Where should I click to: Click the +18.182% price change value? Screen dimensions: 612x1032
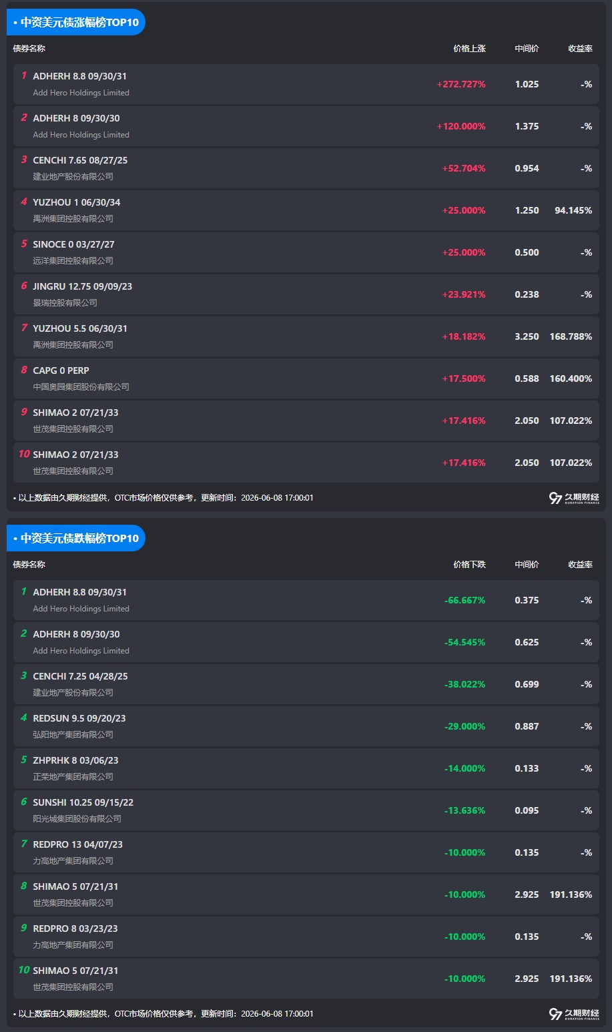coord(464,336)
